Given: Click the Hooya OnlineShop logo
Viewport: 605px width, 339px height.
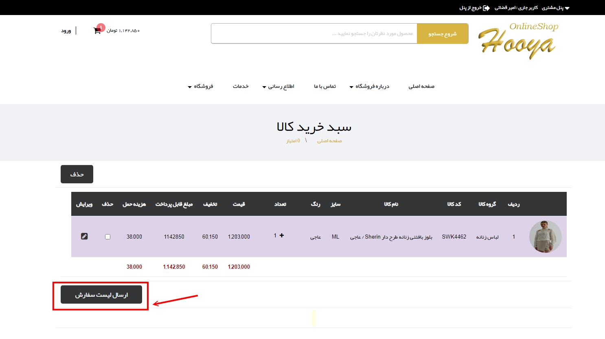Looking at the screenshot, I should pos(518,41).
